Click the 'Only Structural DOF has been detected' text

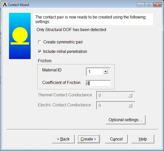pyautogui.click(x=71, y=30)
